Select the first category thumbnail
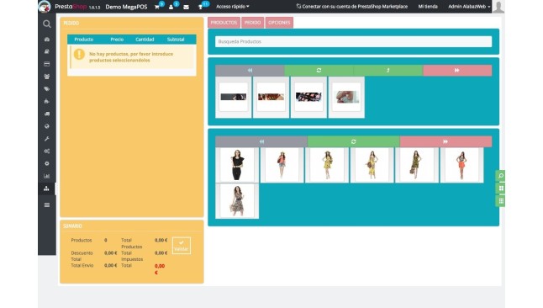The image size is (543, 308). pos(234,98)
